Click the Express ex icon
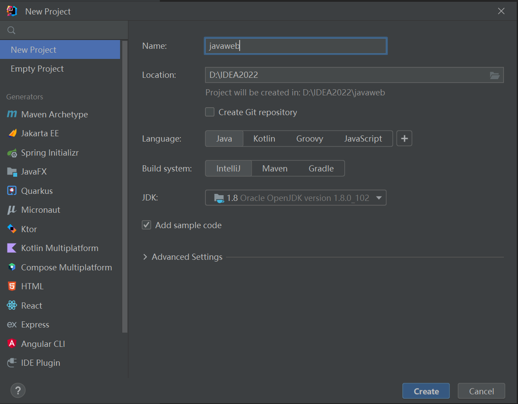The image size is (518, 404). 12,325
